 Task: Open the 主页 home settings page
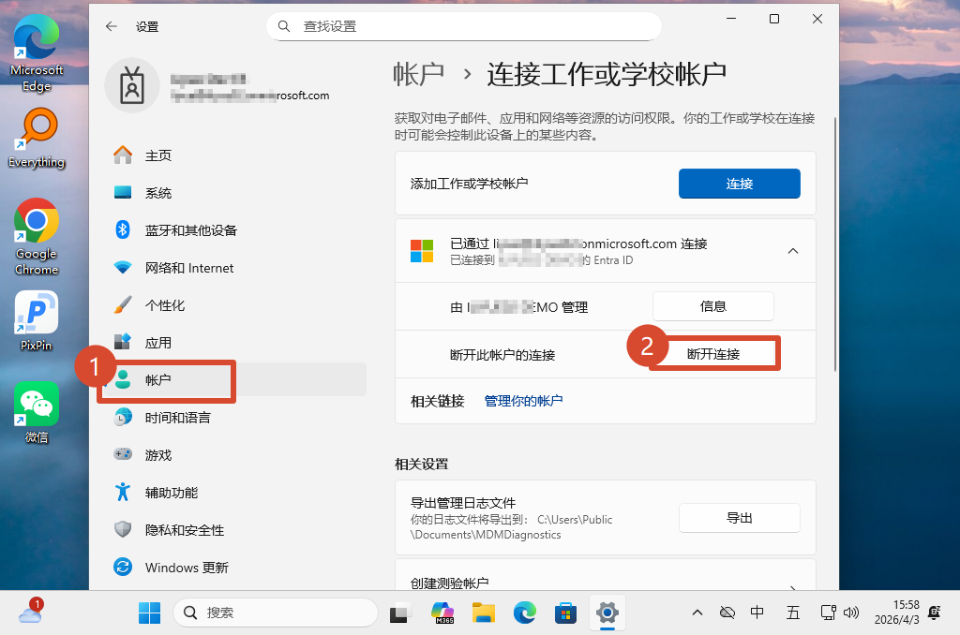[x=157, y=155]
